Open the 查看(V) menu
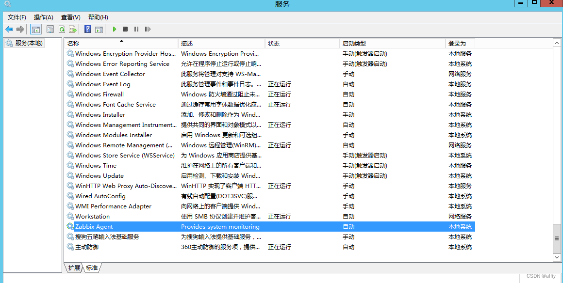563x283 pixels. [71, 17]
